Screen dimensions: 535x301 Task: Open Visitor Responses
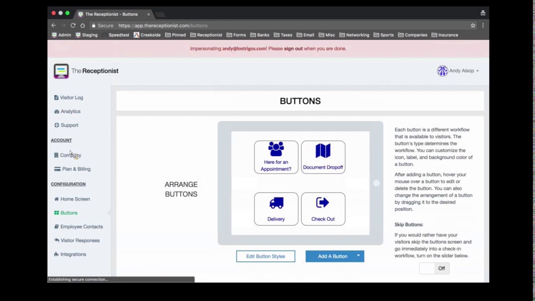77,240
